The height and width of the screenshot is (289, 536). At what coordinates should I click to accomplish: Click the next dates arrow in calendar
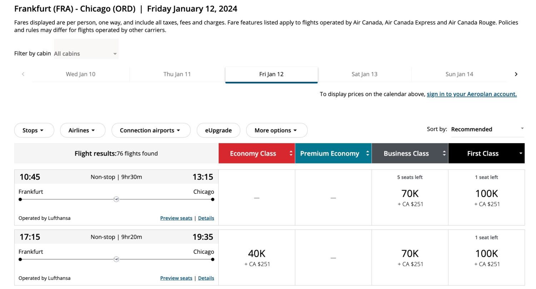[x=516, y=74]
